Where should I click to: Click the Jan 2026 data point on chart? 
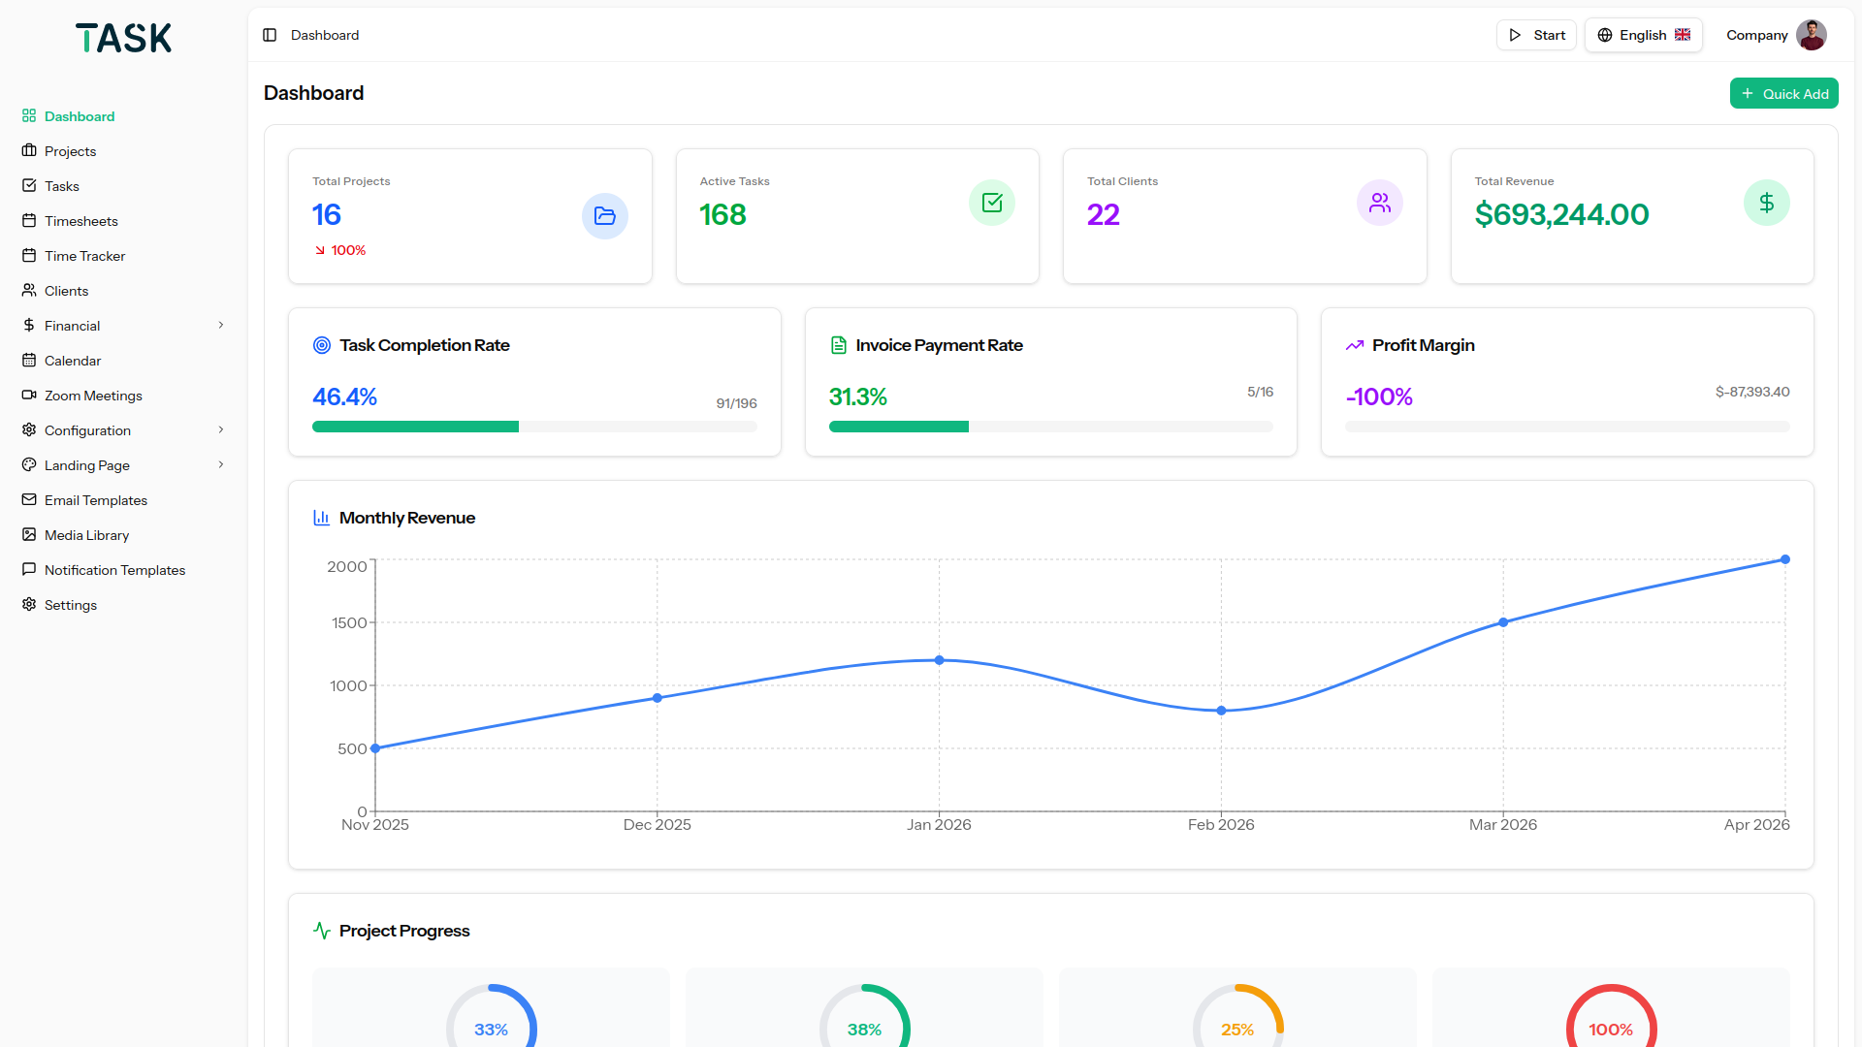click(939, 660)
